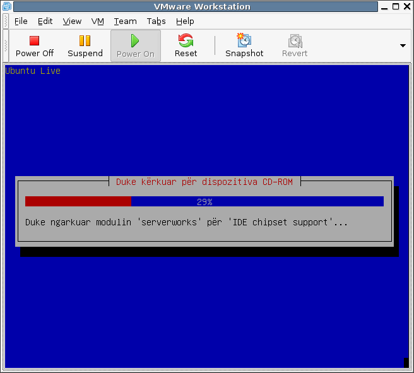Screen dimensions: 414x373
Task: Click the Revert snapshot icon
Action: (x=295, y=41)
